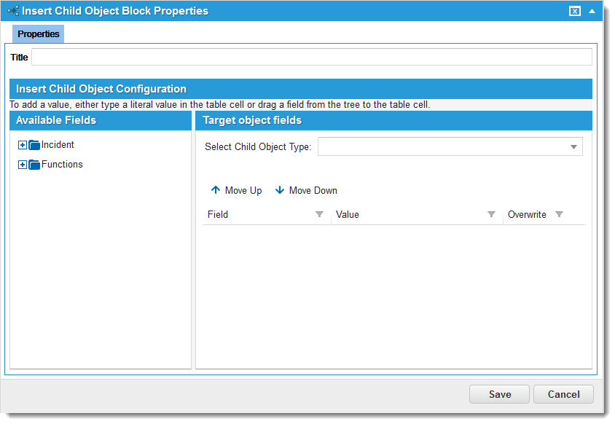Expand the Functions tree node

(x=21, y=164)
